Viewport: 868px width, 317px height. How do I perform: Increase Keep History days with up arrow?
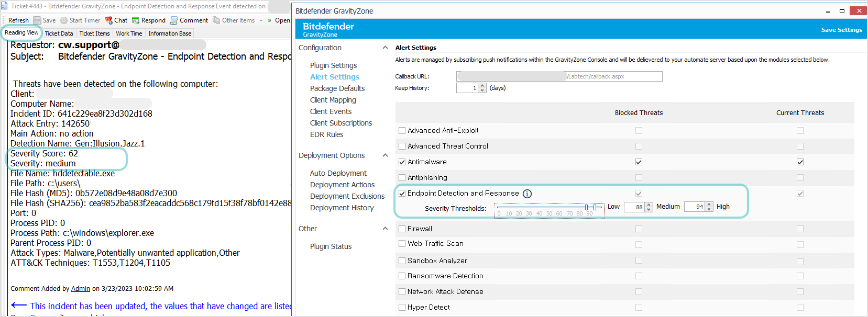(482, 86)
